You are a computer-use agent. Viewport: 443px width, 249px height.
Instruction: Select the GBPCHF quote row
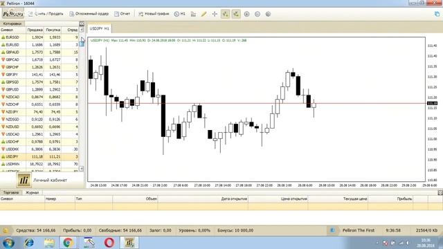[x=39, y=67]
